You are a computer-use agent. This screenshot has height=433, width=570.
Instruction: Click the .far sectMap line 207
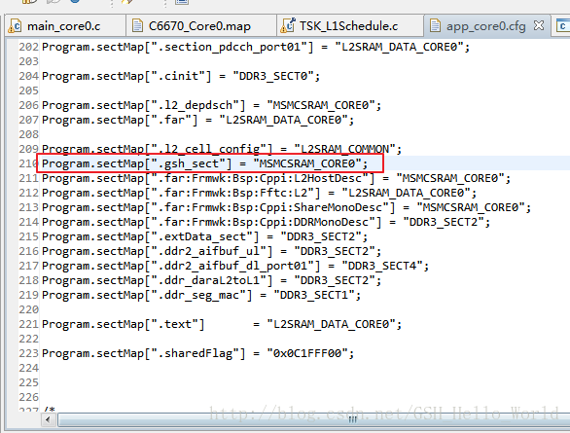[197, 120]
